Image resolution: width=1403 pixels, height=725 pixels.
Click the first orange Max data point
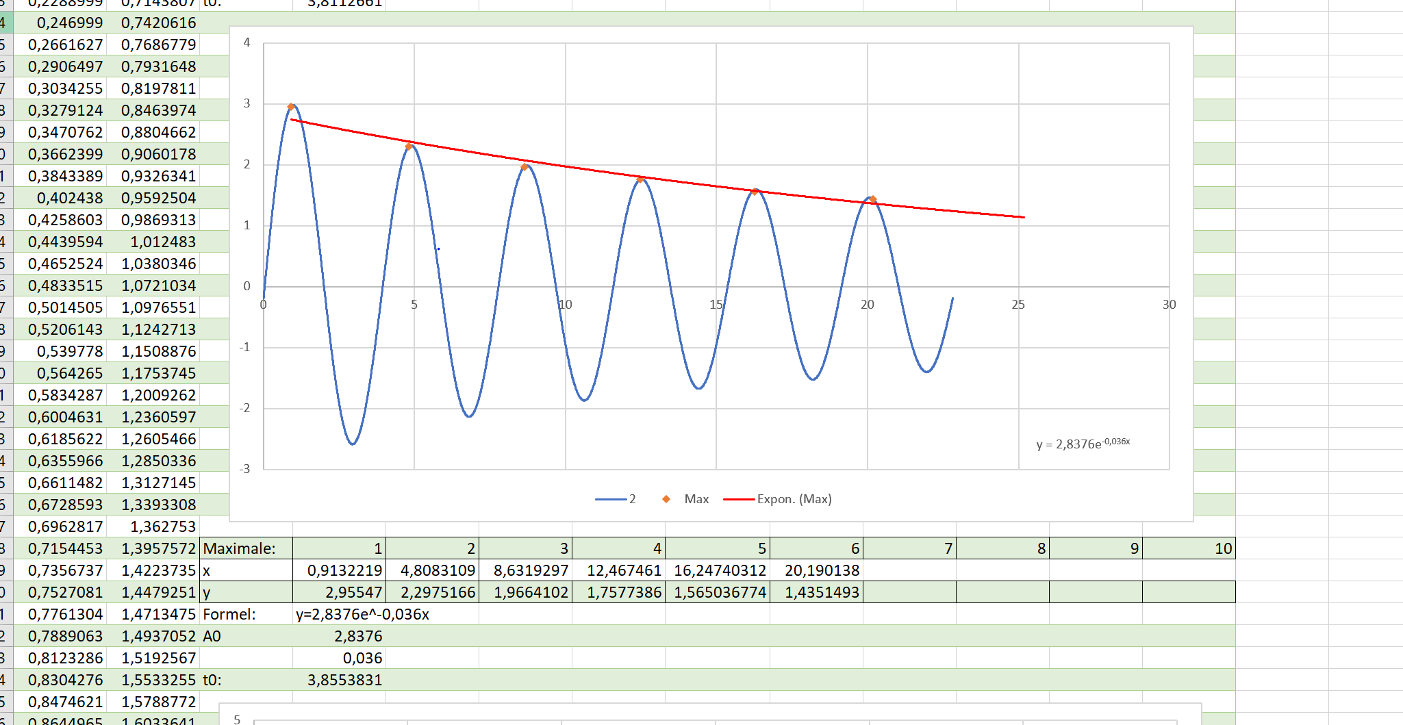tap(291, 107)
